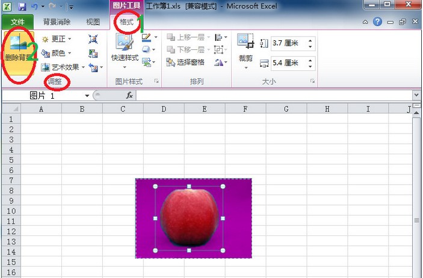The height and width of the screenshot is (278, 423).
Task: Click the Rotate objects icon
Action: pos(219,63)
